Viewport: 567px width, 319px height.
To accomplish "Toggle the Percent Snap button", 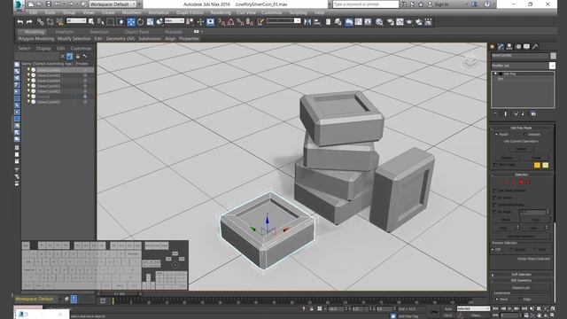I will pos(240,22).
